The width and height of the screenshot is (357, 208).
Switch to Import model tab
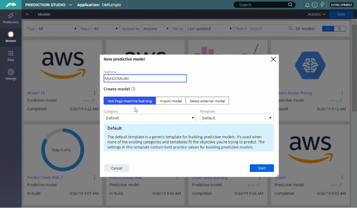[171, 101]
